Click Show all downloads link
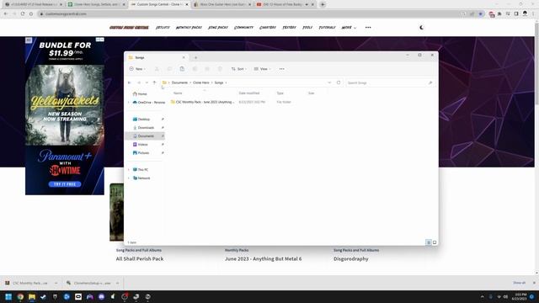Viewport: 539px width, 303px height. tap(519, 283)
